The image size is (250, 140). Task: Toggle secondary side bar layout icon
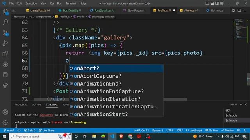[217, 3]
